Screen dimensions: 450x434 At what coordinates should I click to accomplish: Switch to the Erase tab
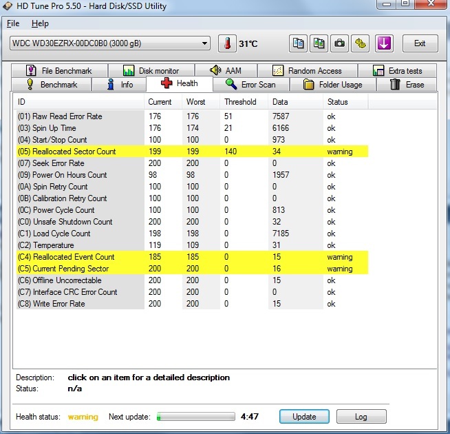[407, 85]
